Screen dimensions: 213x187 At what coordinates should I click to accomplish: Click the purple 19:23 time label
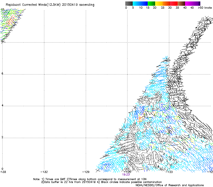(x=126, y=175)
